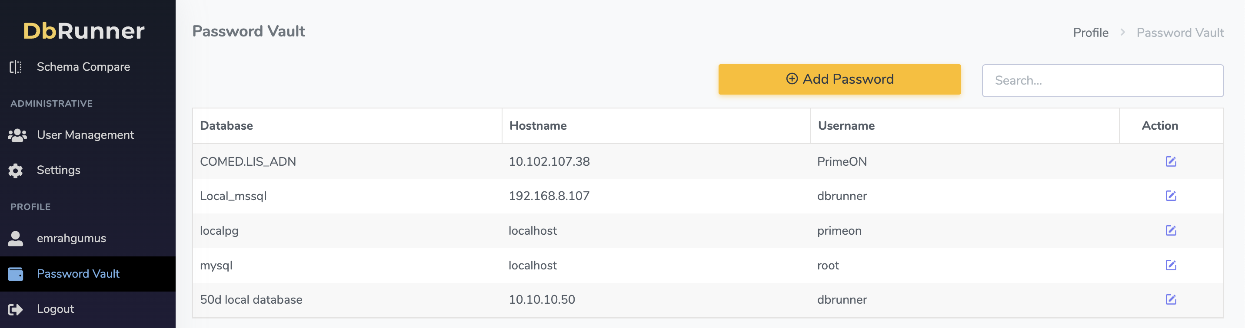Click the Settings gear icon

pyautogui.click(x=16, y=171)
